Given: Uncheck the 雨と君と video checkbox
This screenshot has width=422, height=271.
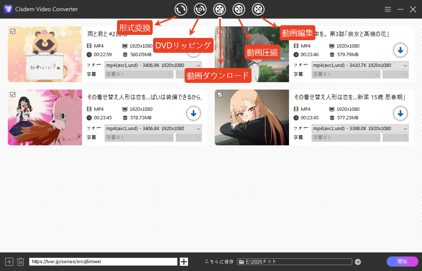Looking at the screenshot, I should tap(13, 32).
